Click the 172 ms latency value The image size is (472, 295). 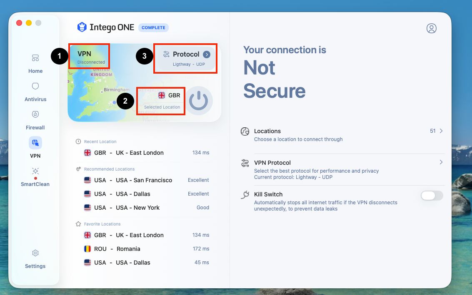click(x=201, y=249)
